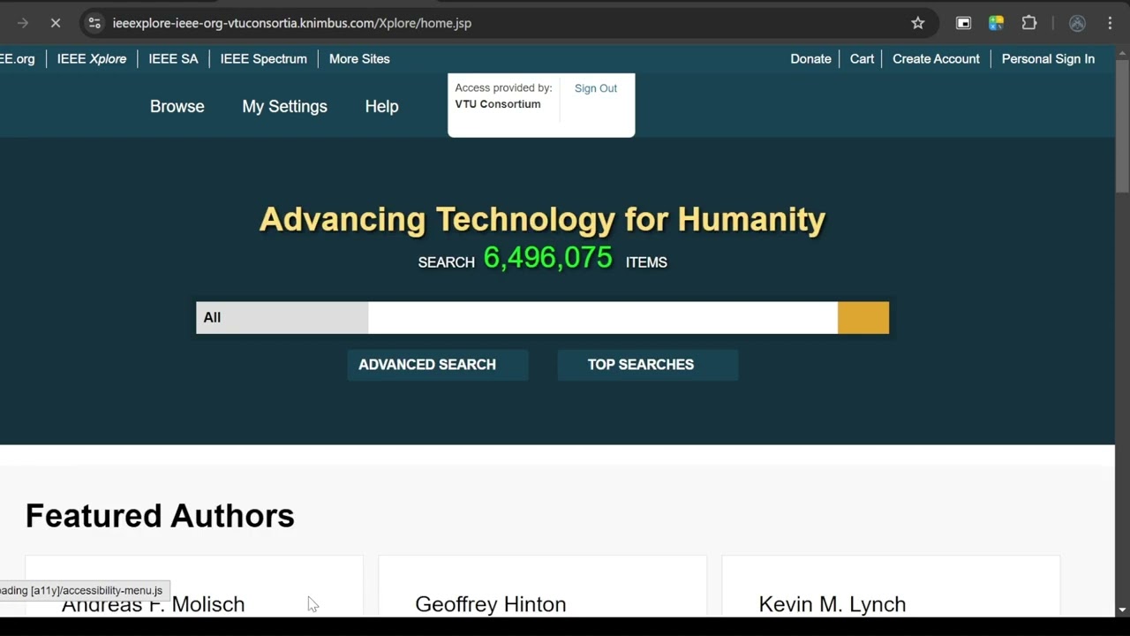Viewport: 1130px width, 636px height.
Task: Click the Advancing Technology for Humanity heading
Action: pos(543,219)
